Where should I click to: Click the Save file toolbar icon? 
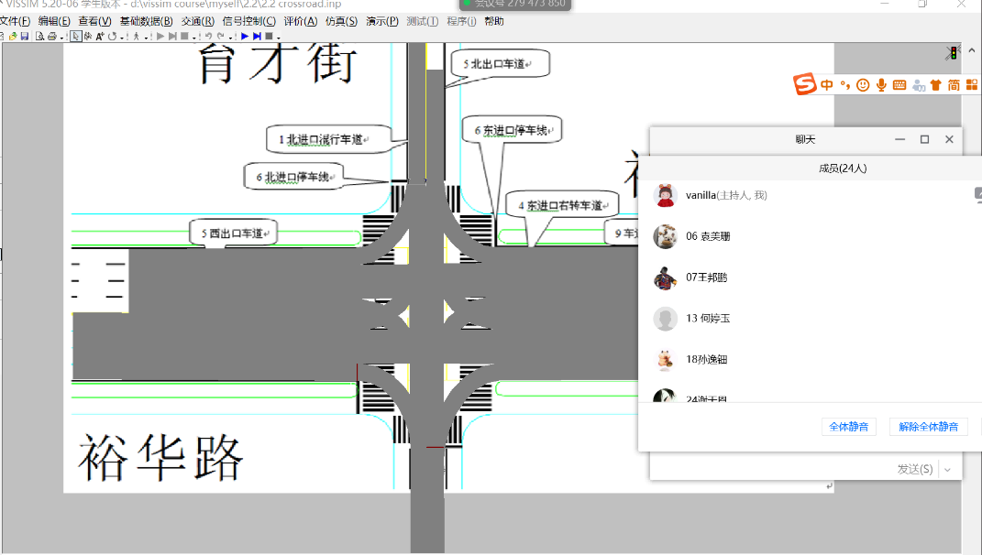pyautogui.click(x=25, y=37)
